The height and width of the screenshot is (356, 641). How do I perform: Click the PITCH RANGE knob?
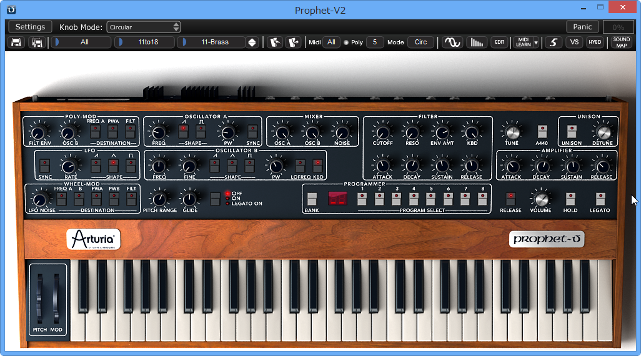click(x=159, y=199)
